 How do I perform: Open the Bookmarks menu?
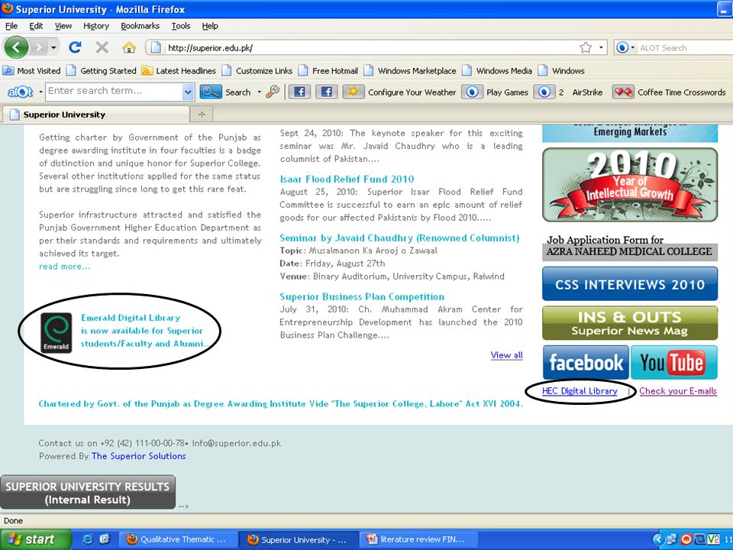(x=140, y=26)
